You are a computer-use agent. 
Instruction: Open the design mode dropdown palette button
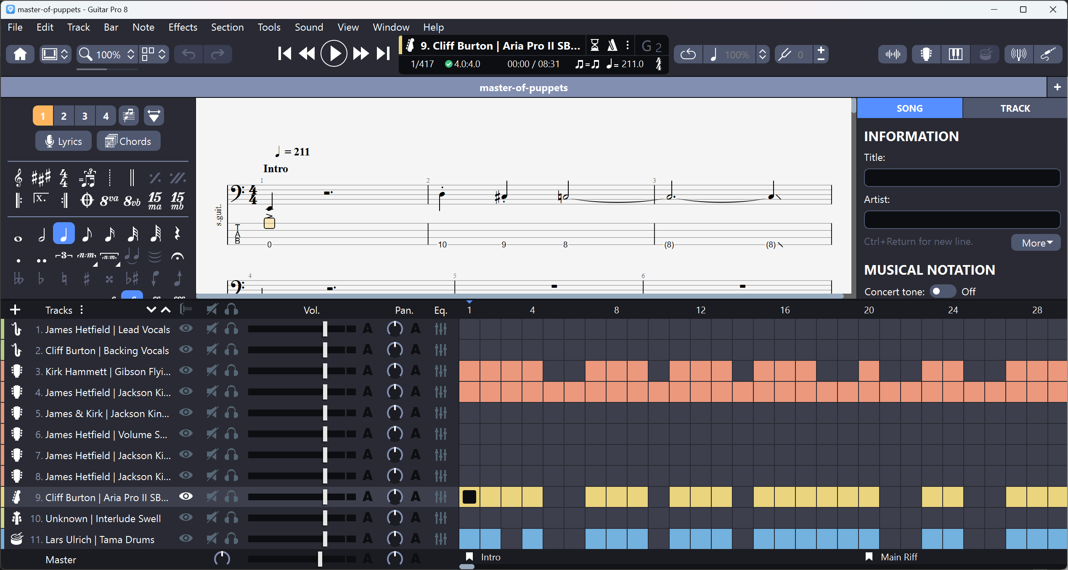click(x=154, y=116)
